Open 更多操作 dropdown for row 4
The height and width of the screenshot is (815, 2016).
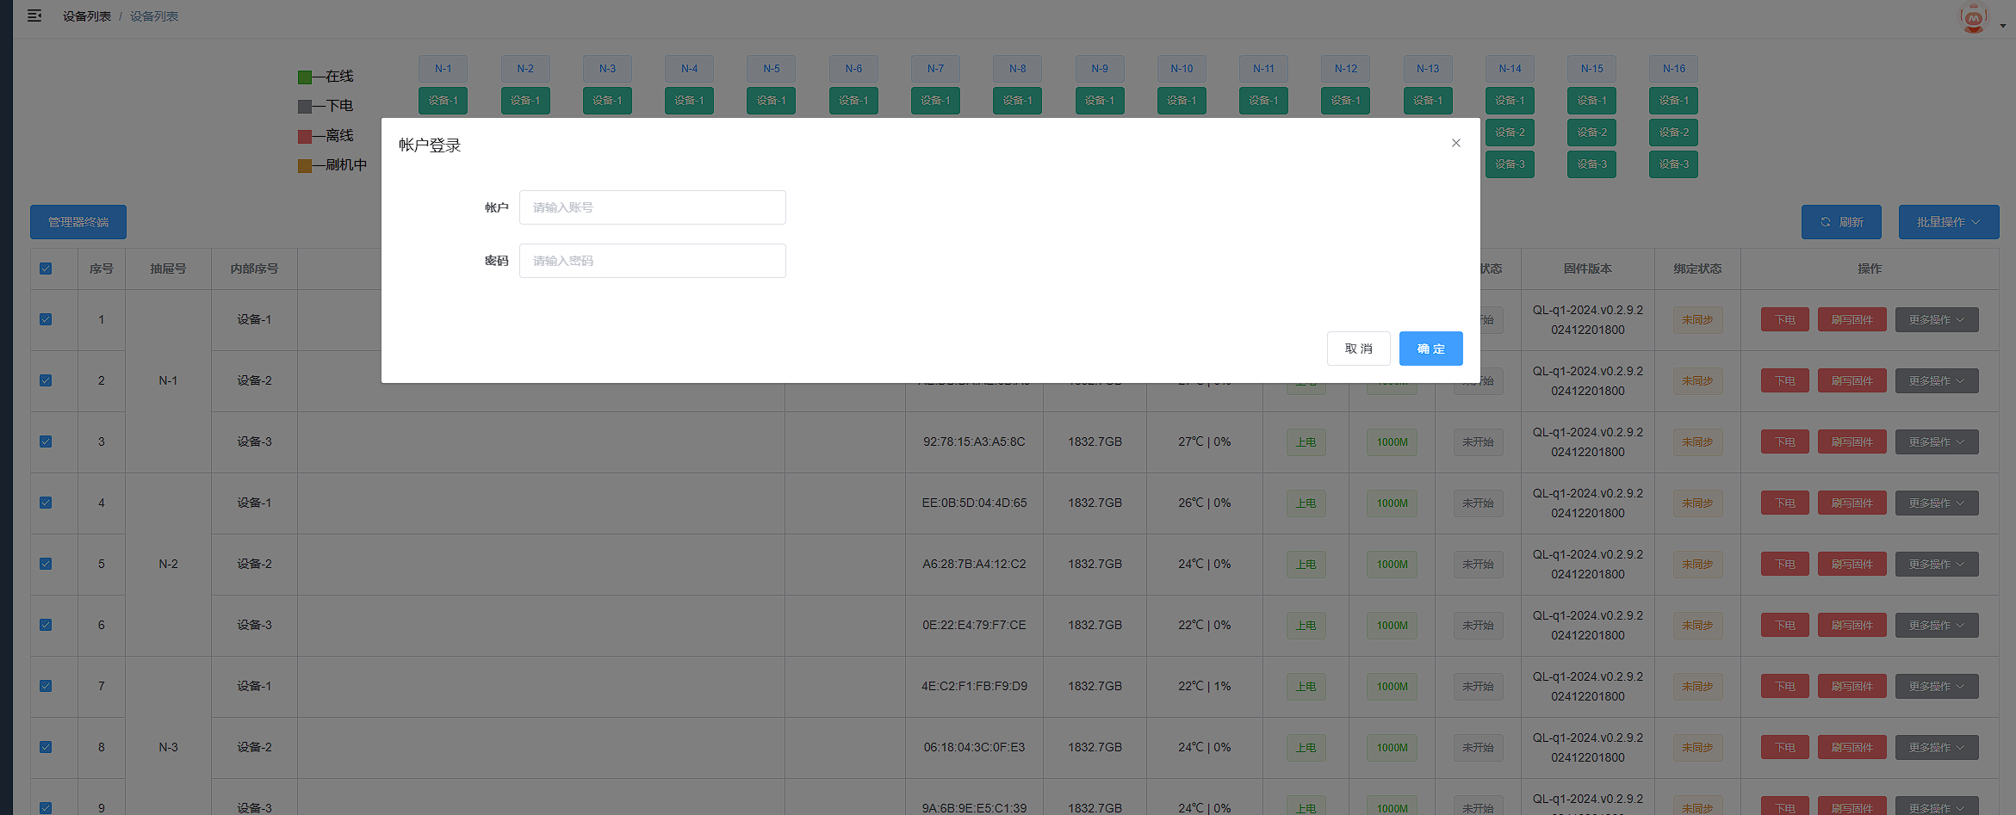pyautogui.click(x=1936, y=503)
